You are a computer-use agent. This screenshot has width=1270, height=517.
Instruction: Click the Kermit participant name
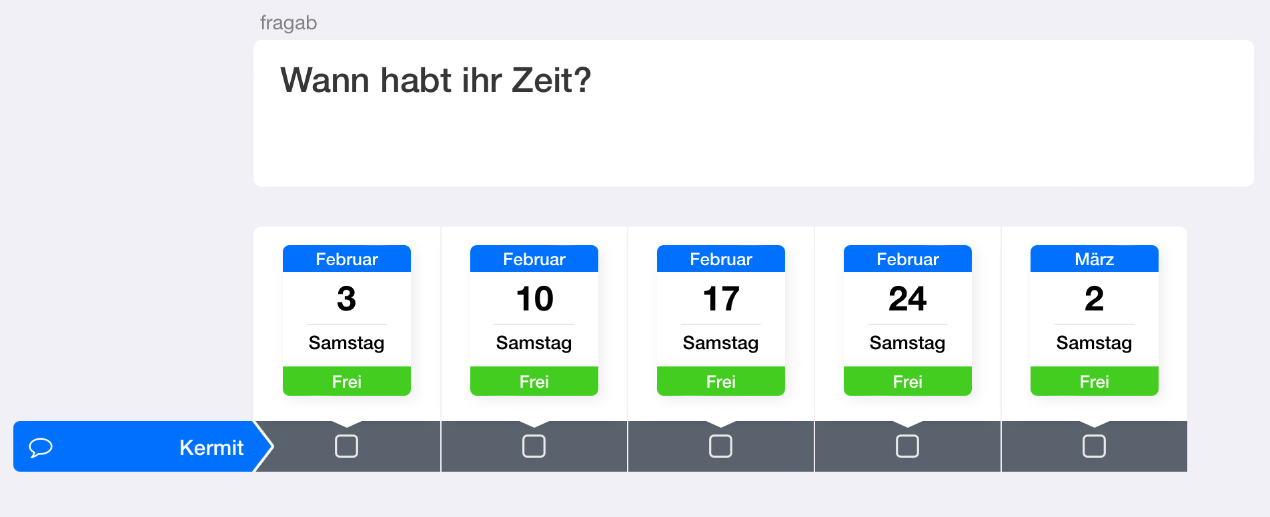[x=211, y=448]
